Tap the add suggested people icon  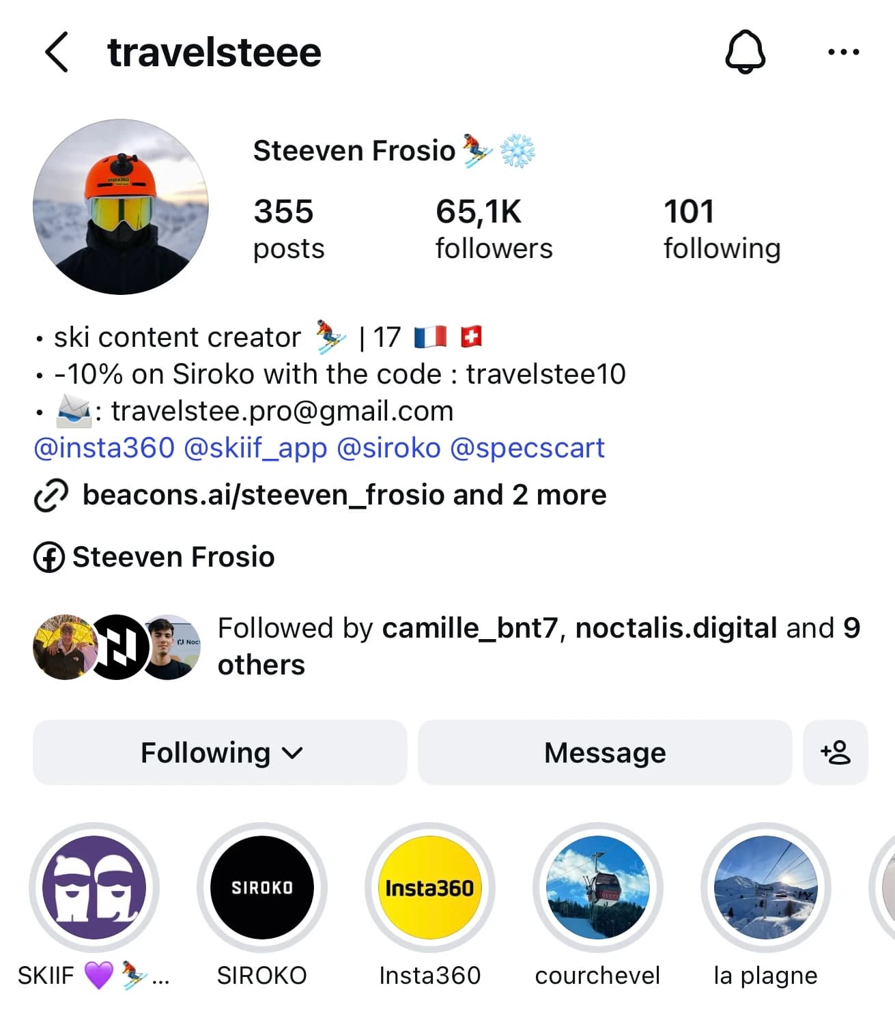tap(835, 752)
